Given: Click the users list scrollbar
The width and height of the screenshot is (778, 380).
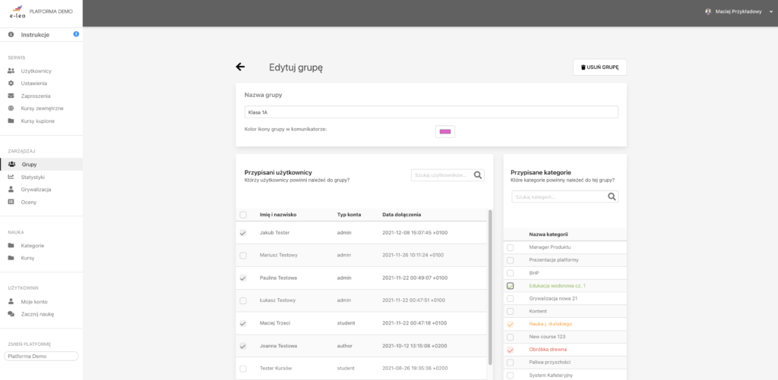Looking at the screenshot, I should coord(490,287).
